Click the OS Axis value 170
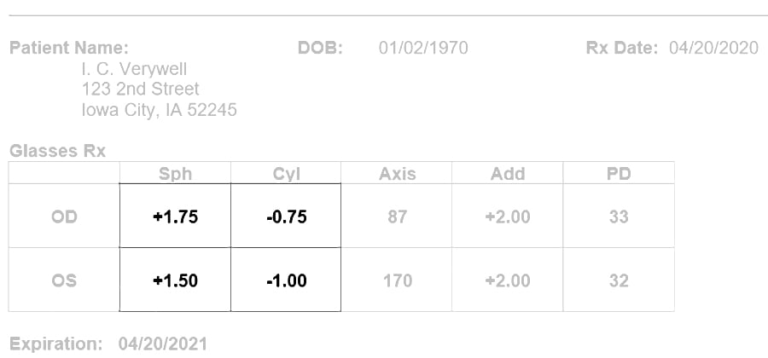This screenshot has height=358, width=768. tap(397, 280)
